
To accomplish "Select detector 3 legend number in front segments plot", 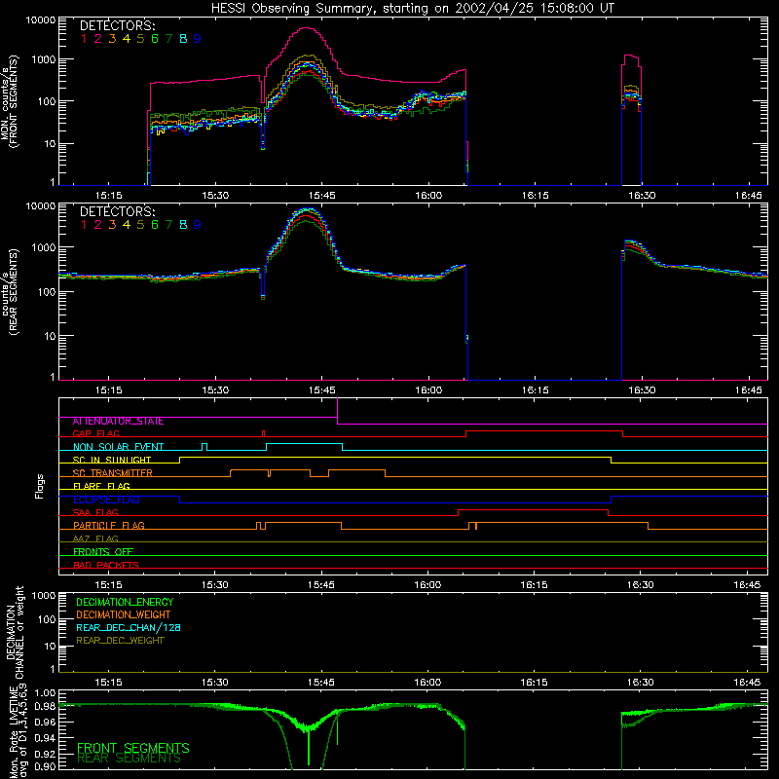I will (112, 38).
